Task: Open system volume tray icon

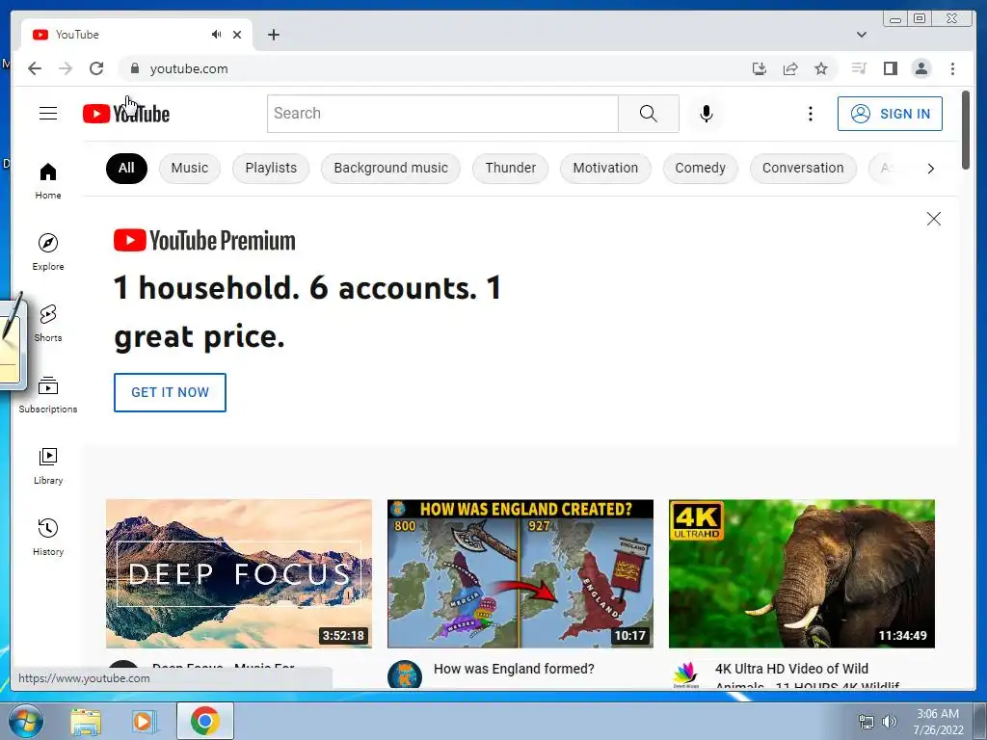Action: [889, 721]
